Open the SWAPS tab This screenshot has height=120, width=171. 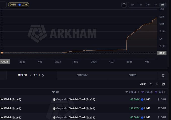click(132, 75)
